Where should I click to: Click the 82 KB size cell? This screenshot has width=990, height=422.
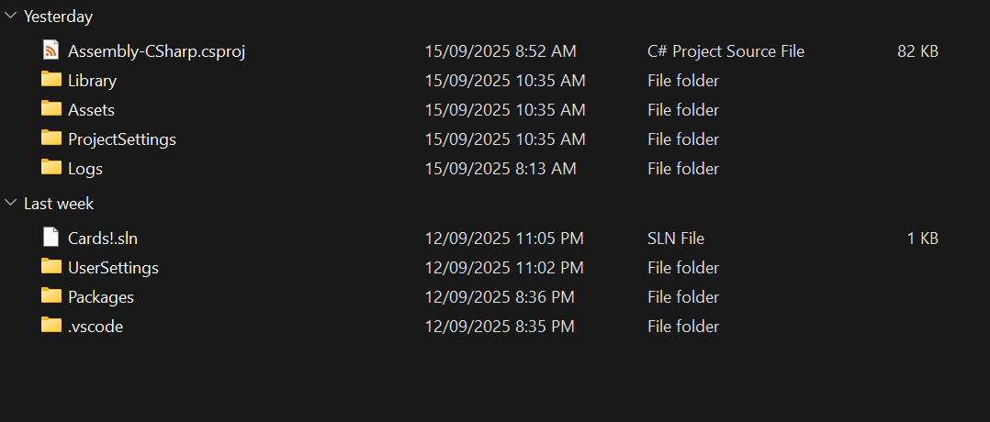point(917,51)
